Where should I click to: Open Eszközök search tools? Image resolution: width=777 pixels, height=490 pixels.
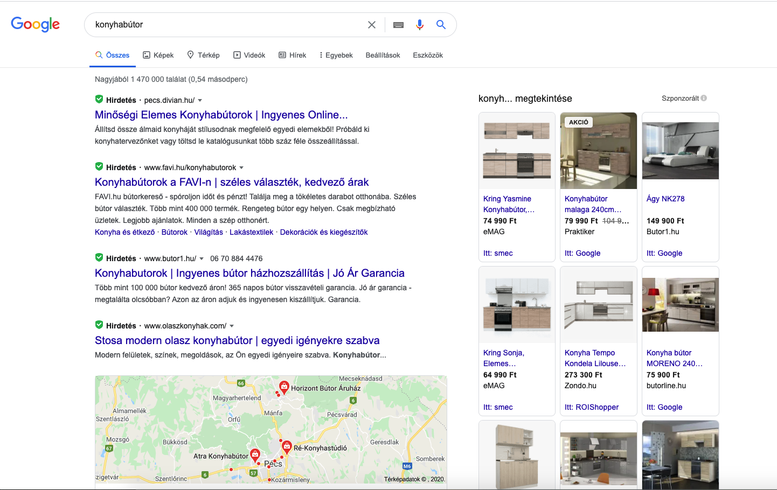(428, 55)
